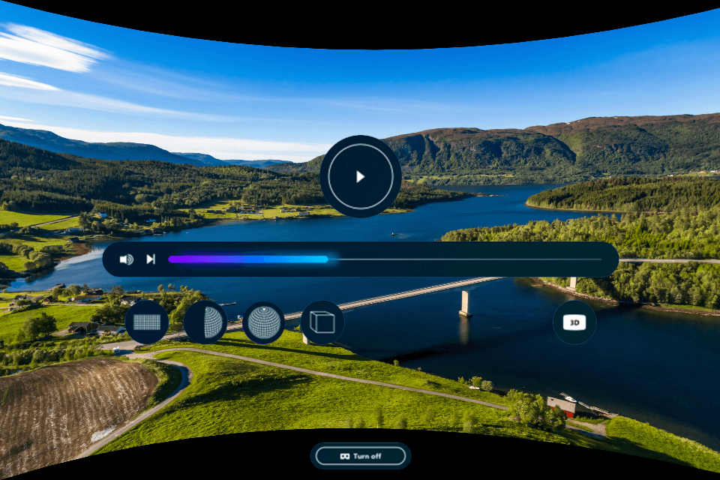Mute audio with the speaker icon
The width and height of the screenshot is (720, 480).
[x=126, y=259]
